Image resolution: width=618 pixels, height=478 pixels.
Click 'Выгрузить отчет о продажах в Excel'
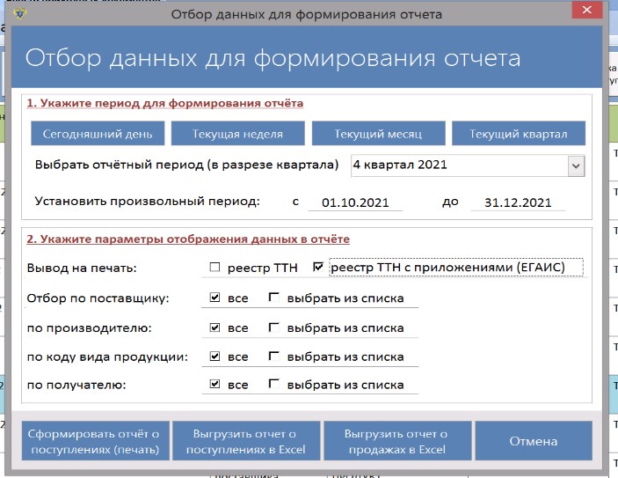coord(396,442)
